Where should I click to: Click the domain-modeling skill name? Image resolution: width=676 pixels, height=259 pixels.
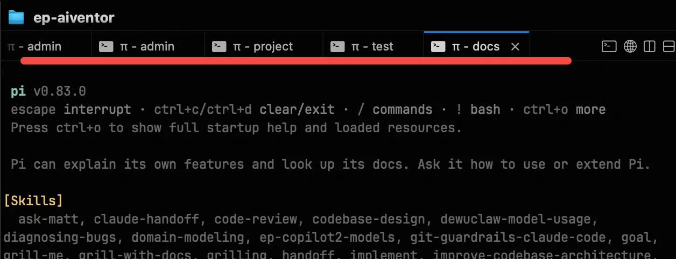[188, 238]
